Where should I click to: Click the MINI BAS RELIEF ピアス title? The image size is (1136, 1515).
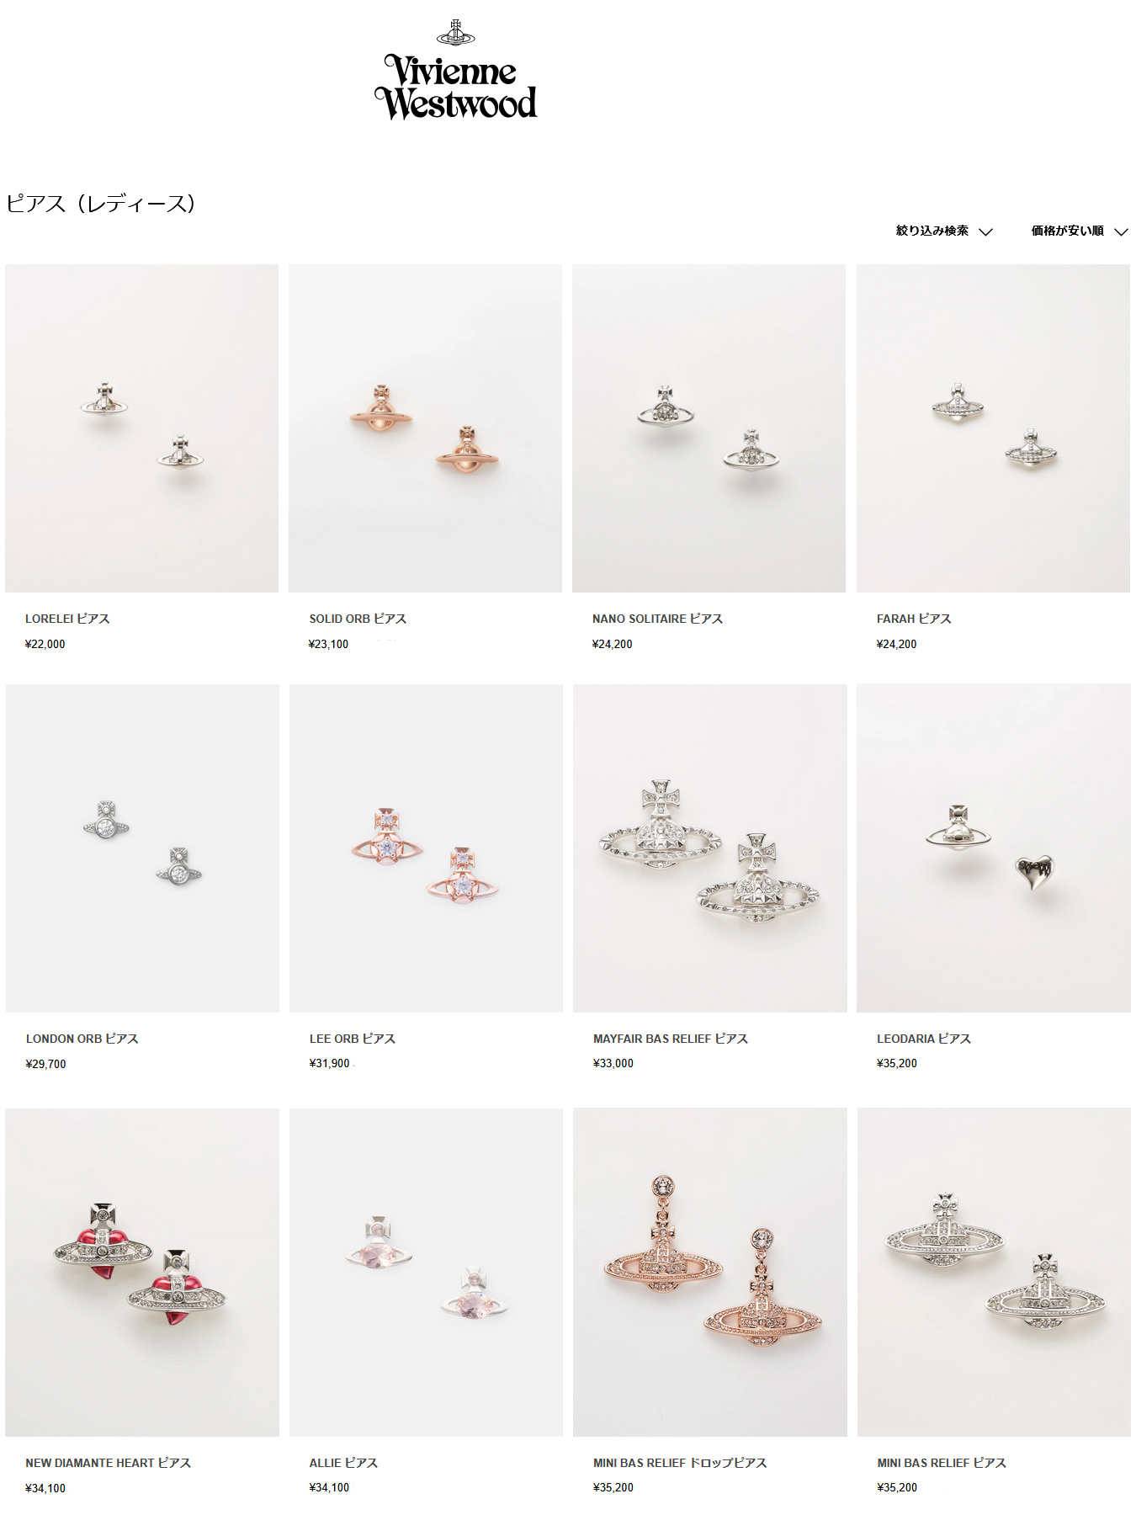pos(942,1463)
